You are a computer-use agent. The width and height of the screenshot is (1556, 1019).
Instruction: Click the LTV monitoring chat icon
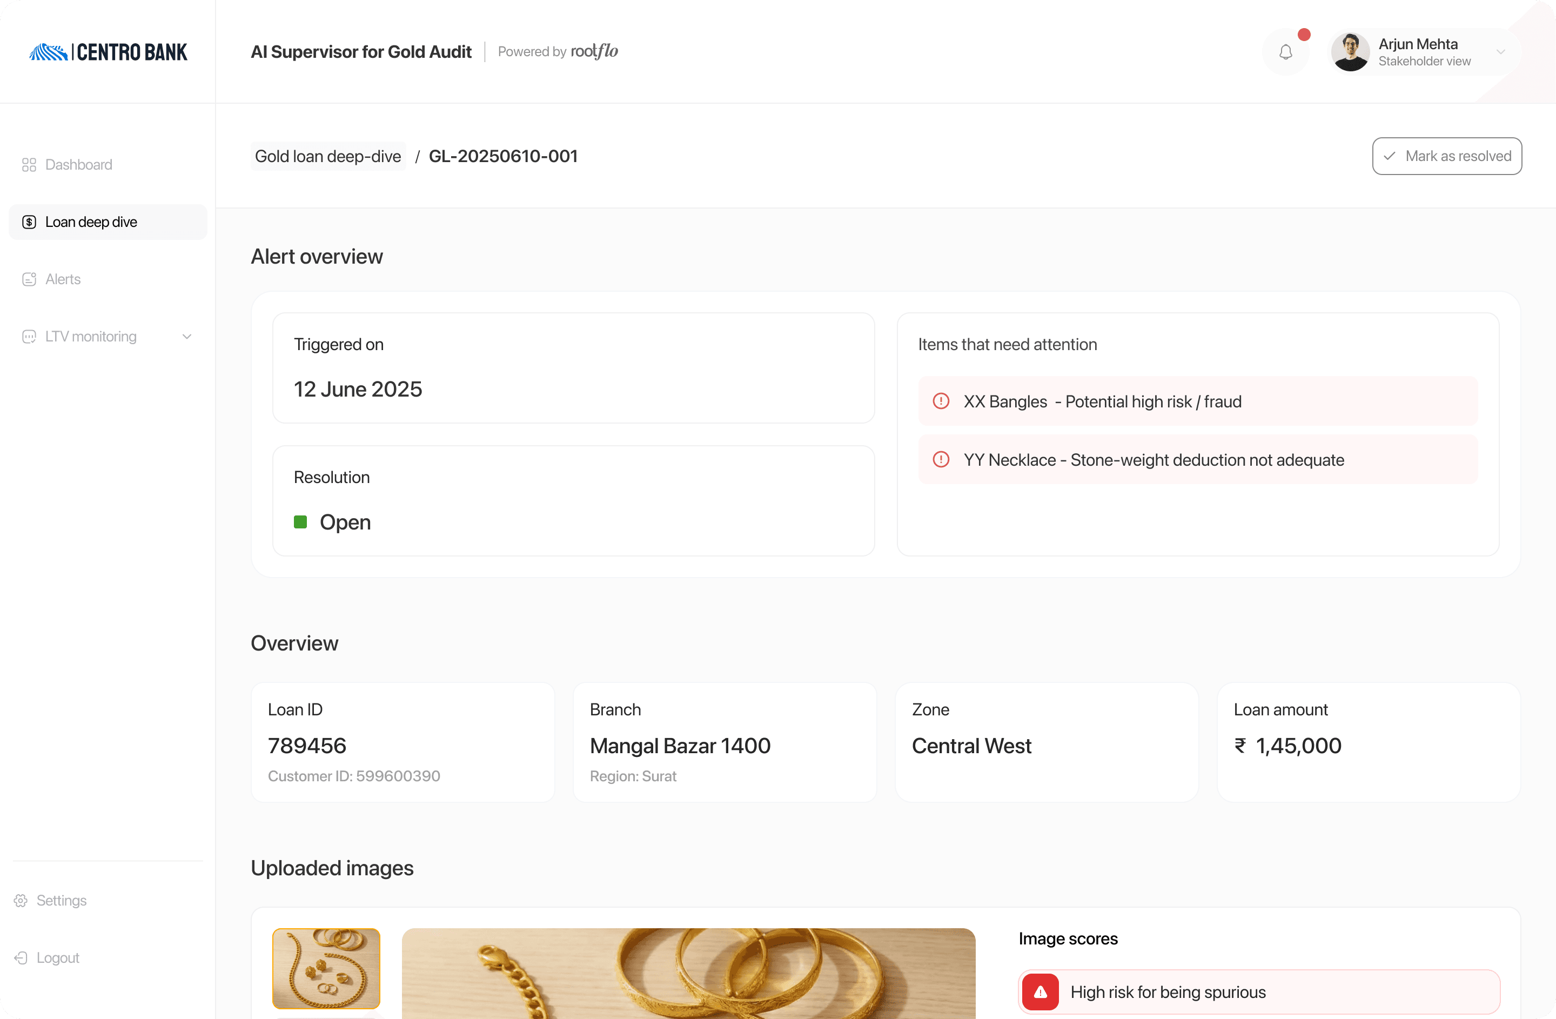(29, 337)
